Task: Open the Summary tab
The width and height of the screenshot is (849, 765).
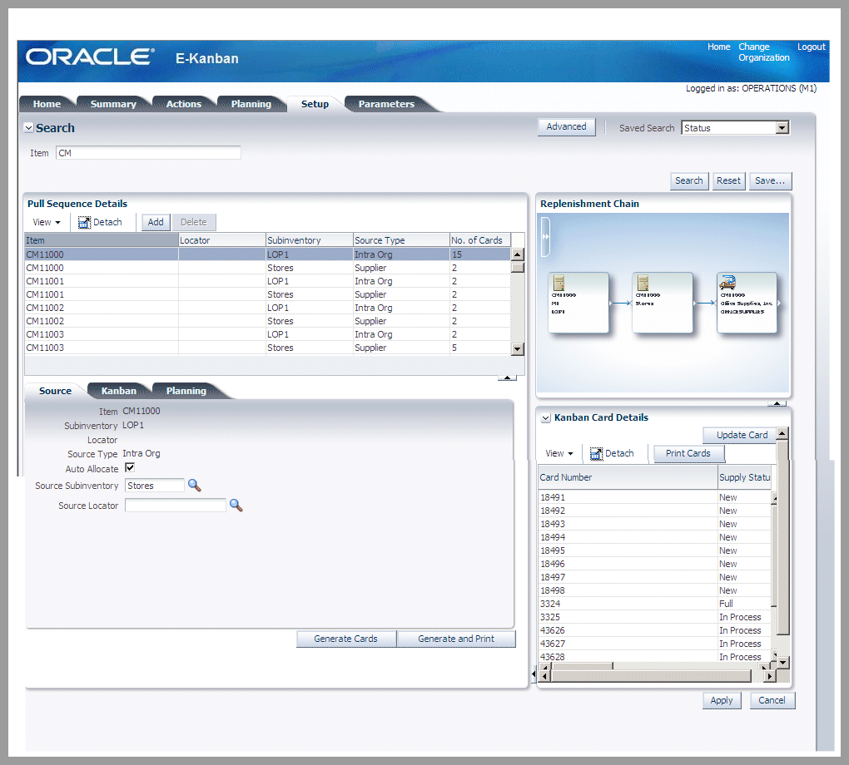Action: click(113, 104)
